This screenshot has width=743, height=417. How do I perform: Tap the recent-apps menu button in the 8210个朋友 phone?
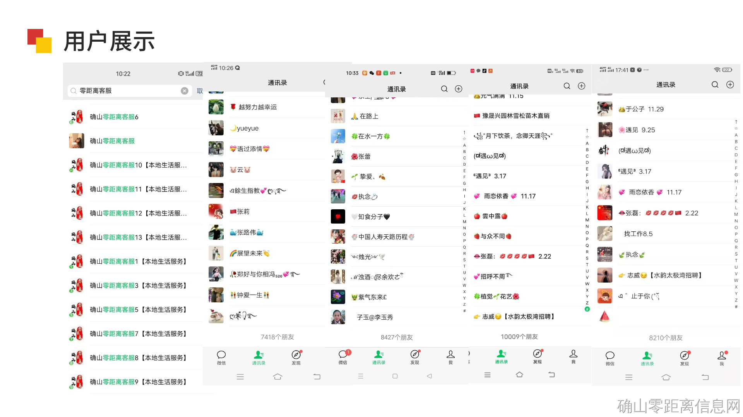[x=629, y=377]
